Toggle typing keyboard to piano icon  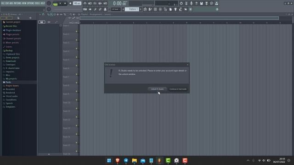[85, 9]
